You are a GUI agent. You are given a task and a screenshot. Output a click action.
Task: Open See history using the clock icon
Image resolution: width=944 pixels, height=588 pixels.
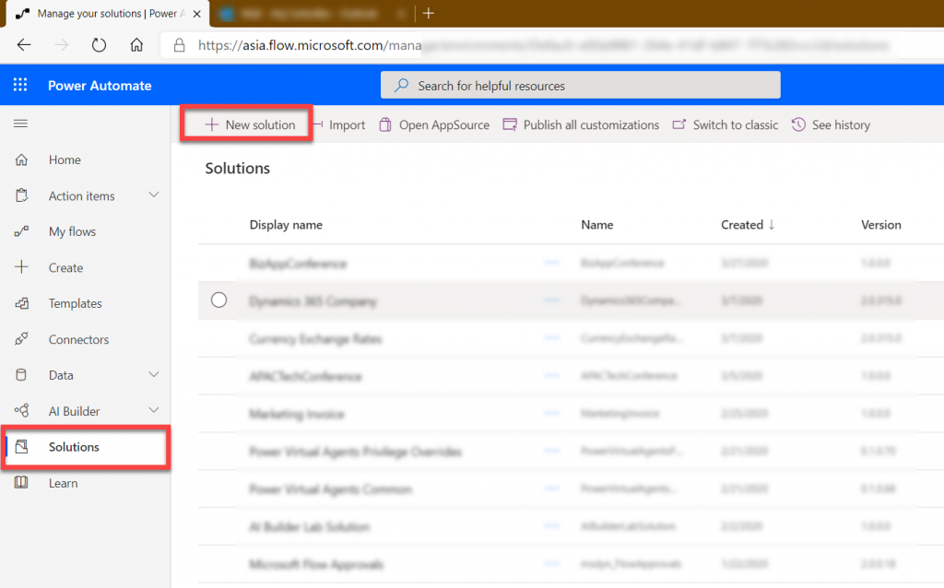click(x=798, y=124)
